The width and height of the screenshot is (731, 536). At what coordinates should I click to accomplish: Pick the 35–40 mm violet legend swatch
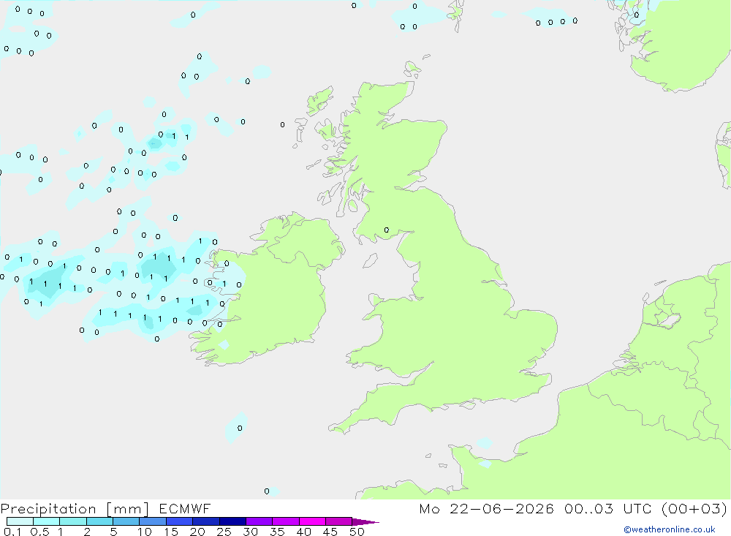coord(286,521)
